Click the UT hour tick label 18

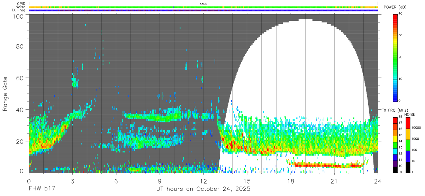pos(291,181)
